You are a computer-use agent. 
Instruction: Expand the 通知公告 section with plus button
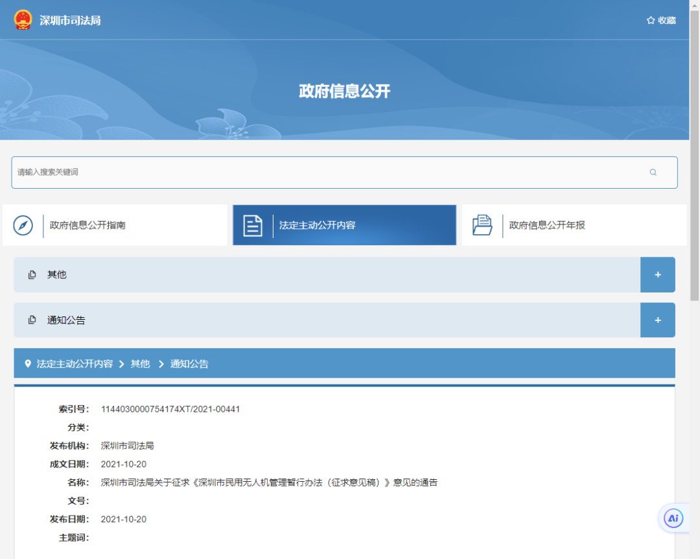(657, 320)
